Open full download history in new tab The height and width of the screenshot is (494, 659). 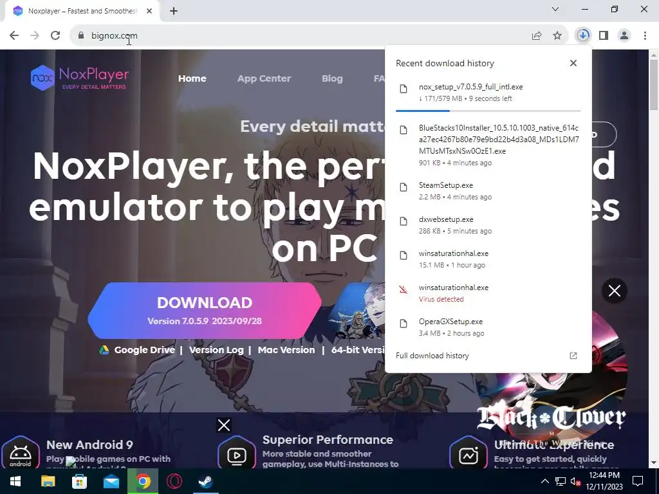pyautogui.click(x=573, y=356)
